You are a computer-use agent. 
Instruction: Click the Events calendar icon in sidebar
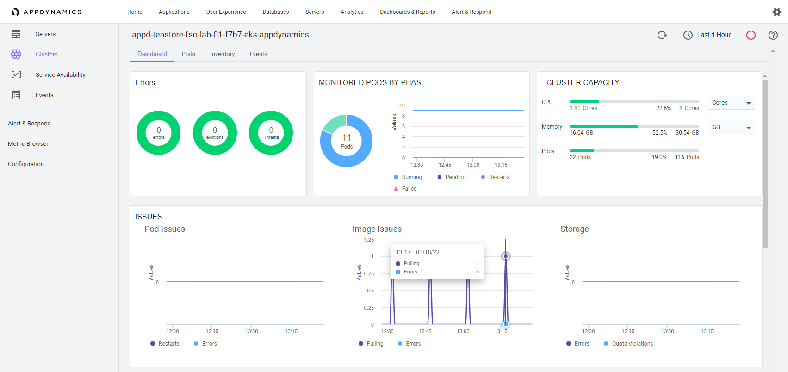coord(16,95)
